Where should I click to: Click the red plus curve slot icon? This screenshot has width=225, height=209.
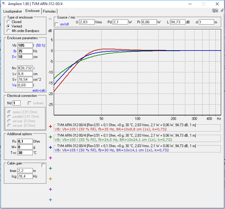pyautogui.click(x=50, y=126)
